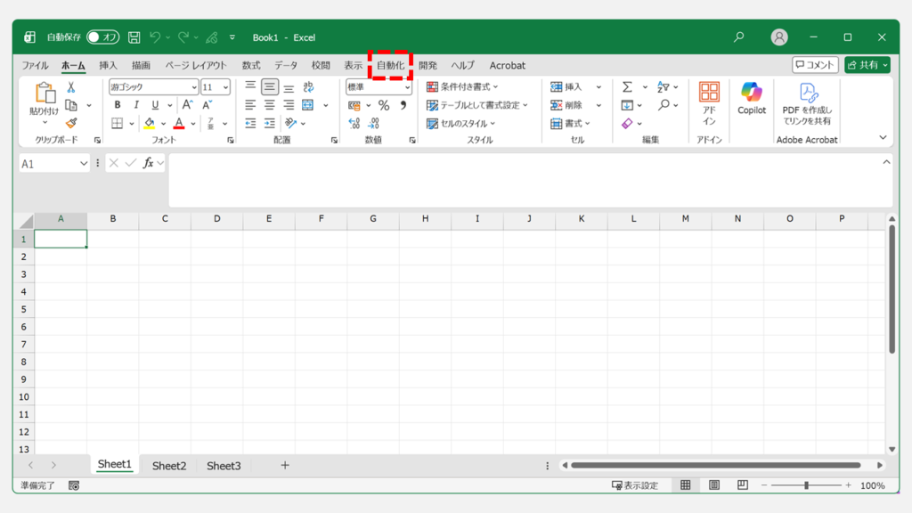Click the Decrease indent icon
The width and height of the screenshot is (912, 513).
pyautogui.click(x=250, y=123)
